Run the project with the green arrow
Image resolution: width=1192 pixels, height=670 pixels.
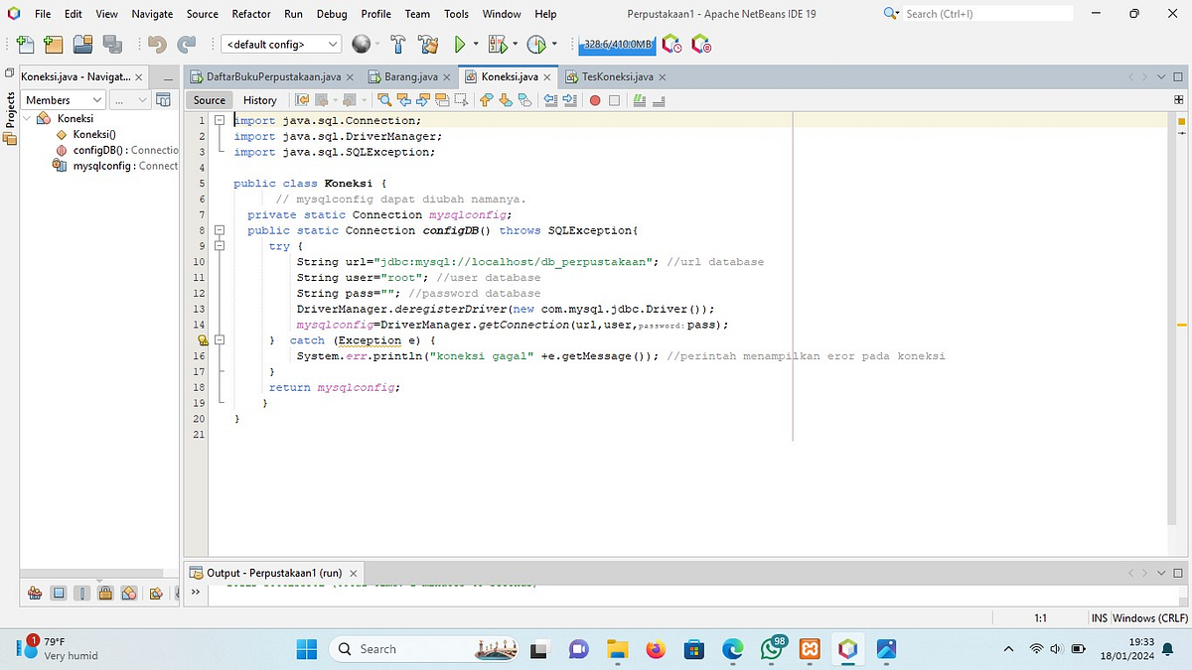tap(460, 44)
